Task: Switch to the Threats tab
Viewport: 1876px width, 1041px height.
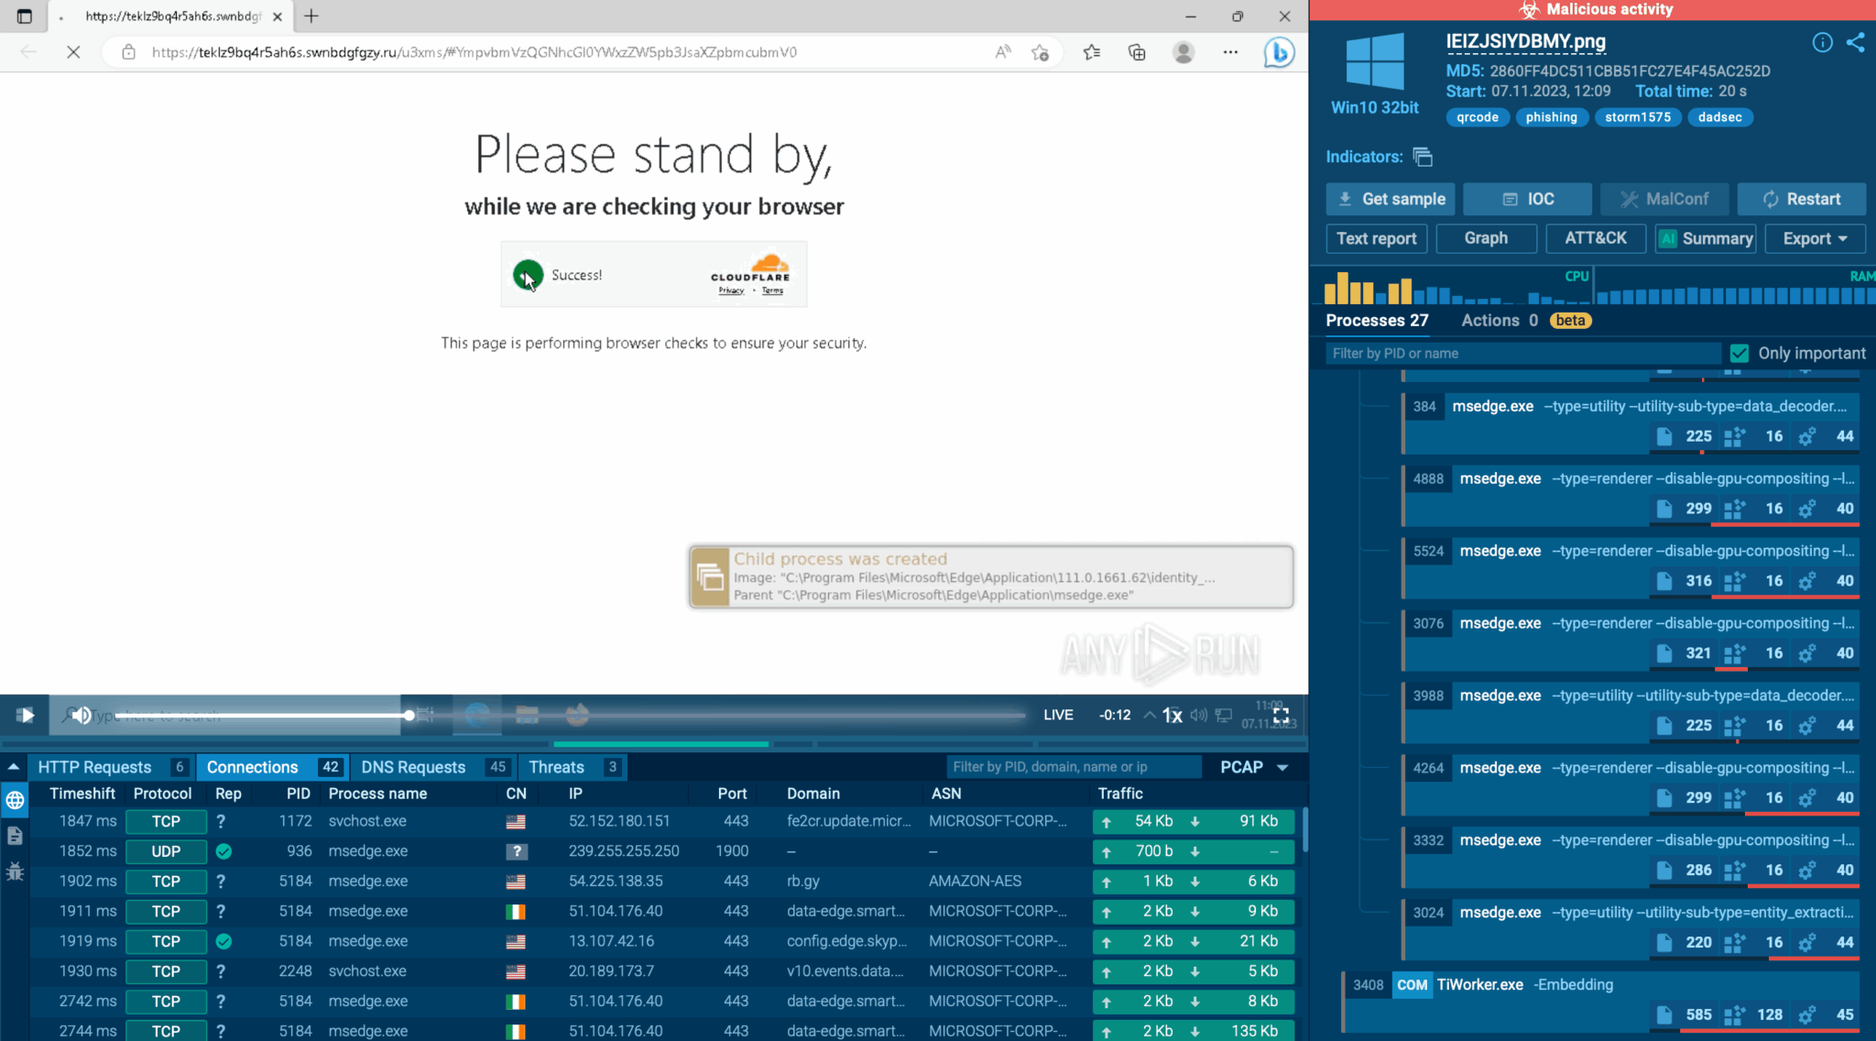Action: 556,767
